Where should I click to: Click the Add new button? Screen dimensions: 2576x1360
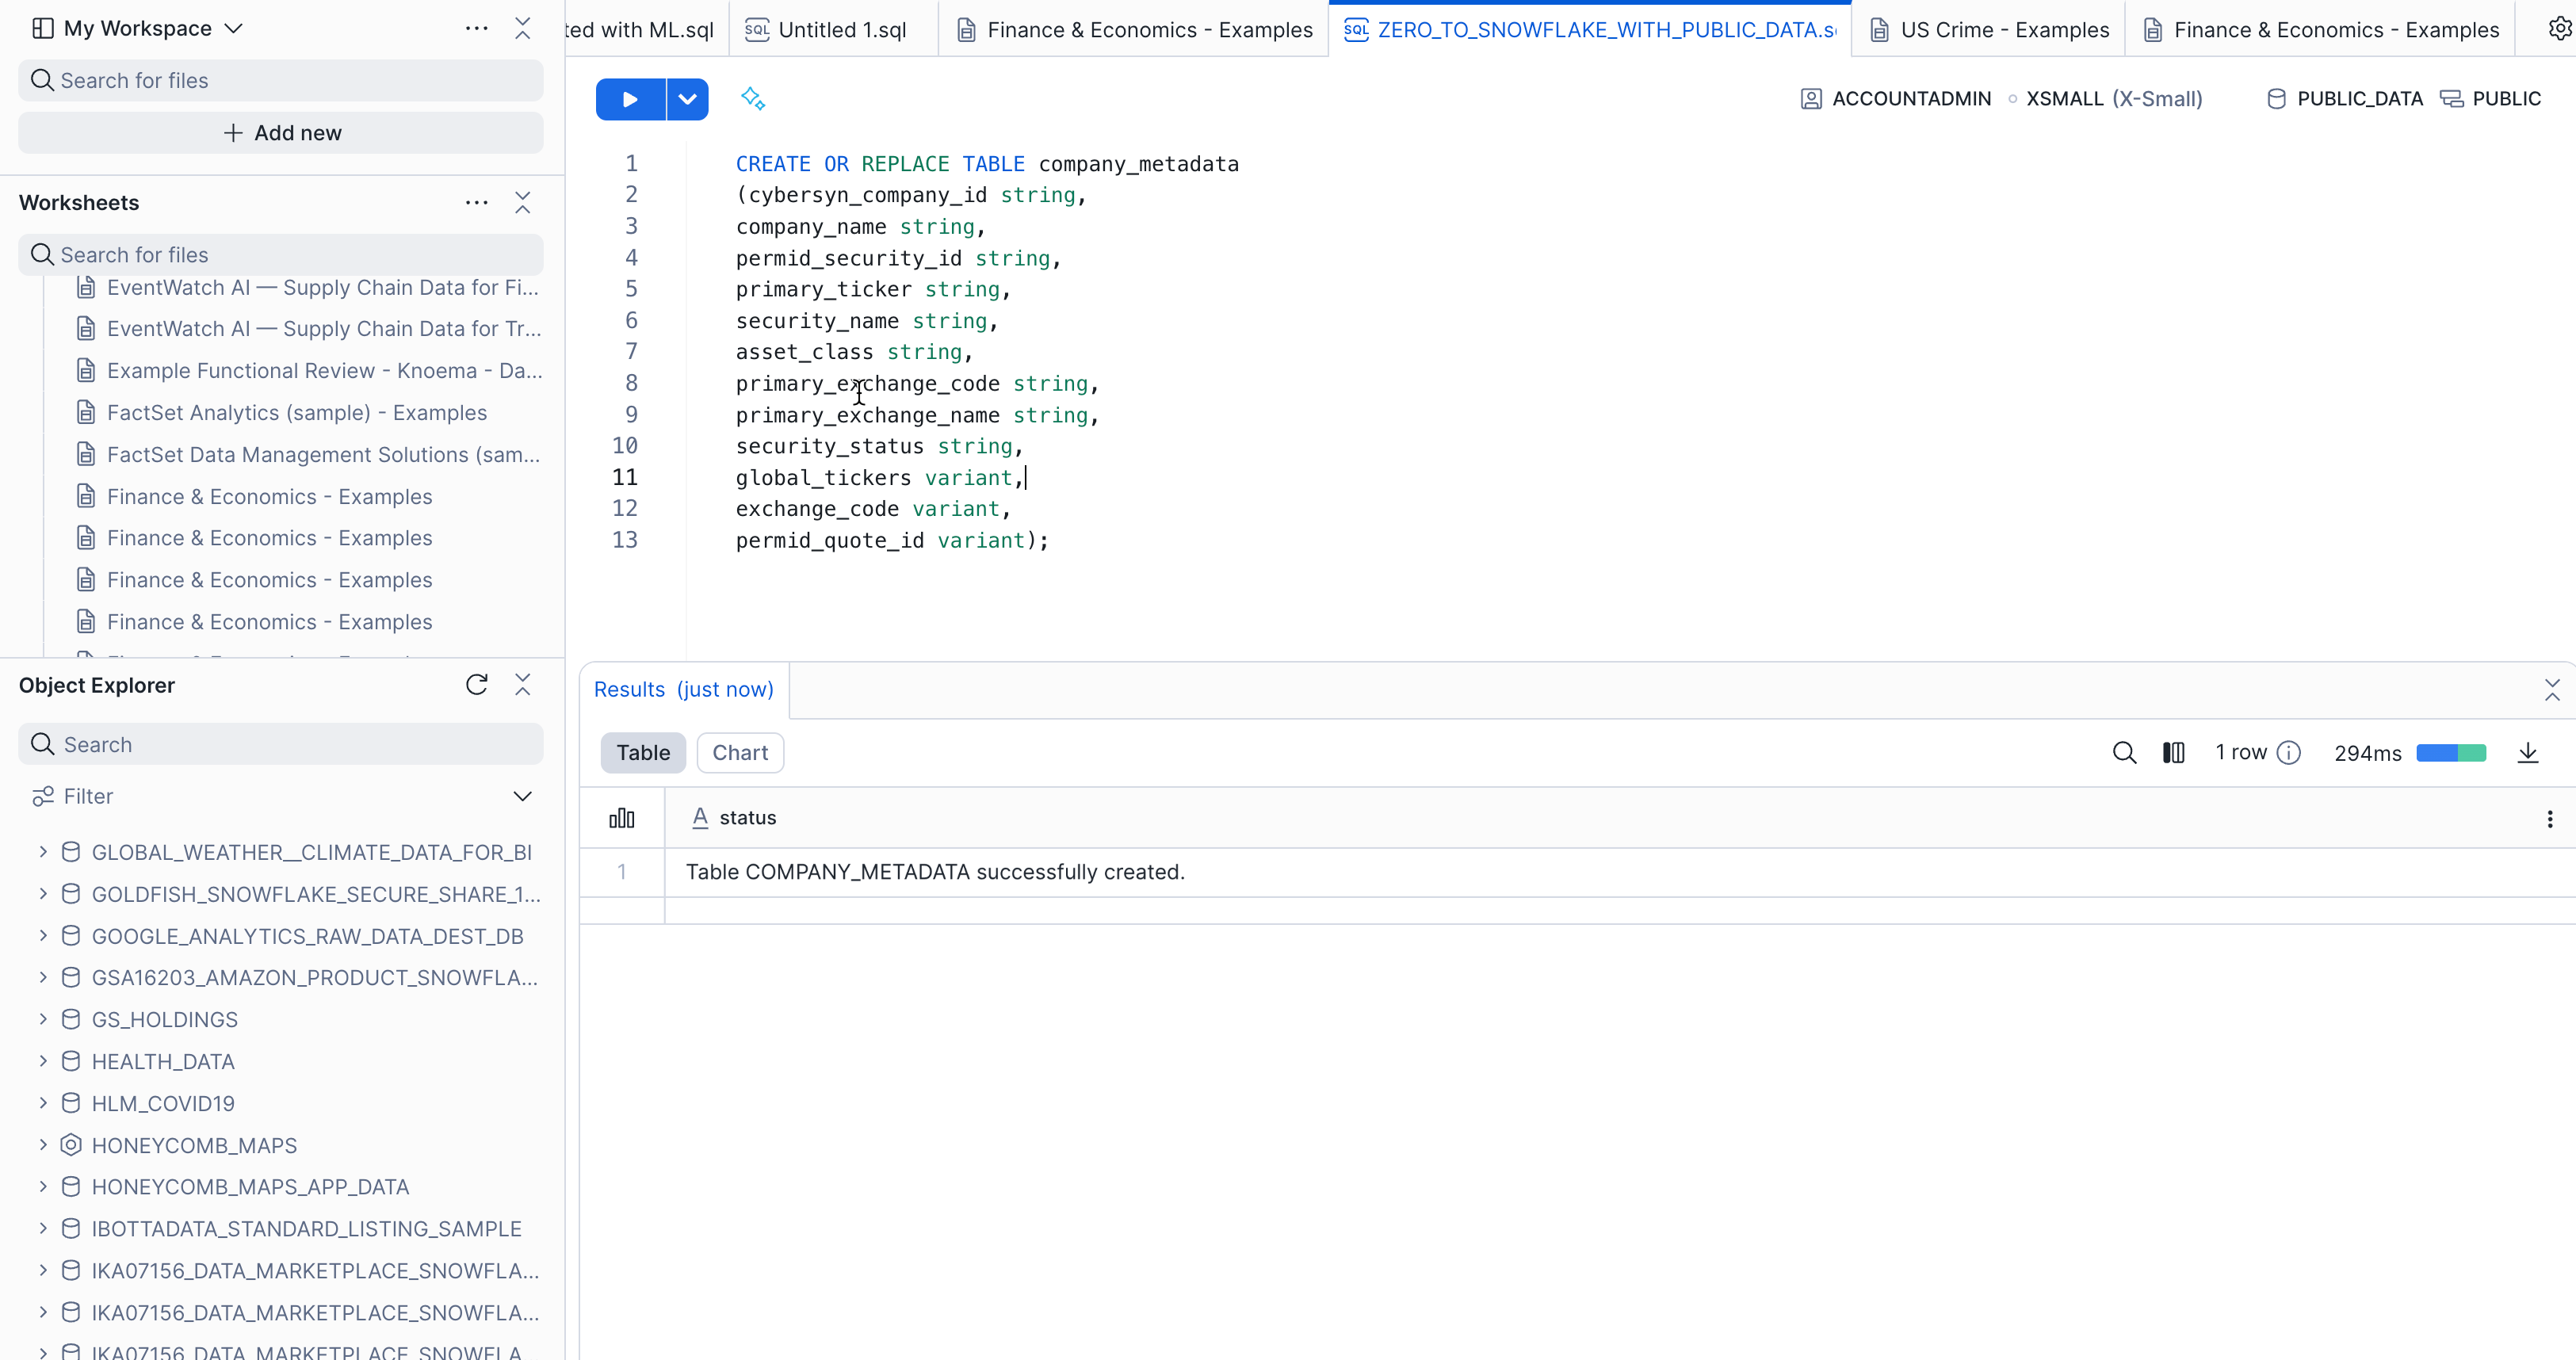281,133
